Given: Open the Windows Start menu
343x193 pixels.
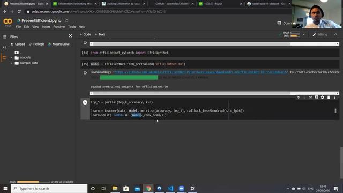Looking at the screenshot, I should (x=5, y=188).
